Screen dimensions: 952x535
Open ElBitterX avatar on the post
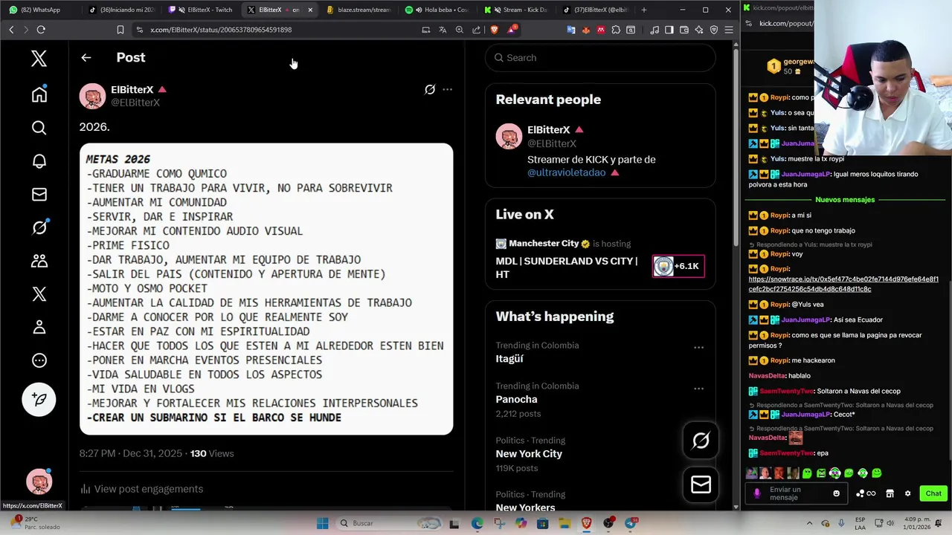click(92, 96)
